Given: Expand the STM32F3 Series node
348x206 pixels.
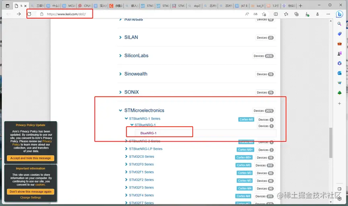Looking at the screenshot, I should point(126,187).
